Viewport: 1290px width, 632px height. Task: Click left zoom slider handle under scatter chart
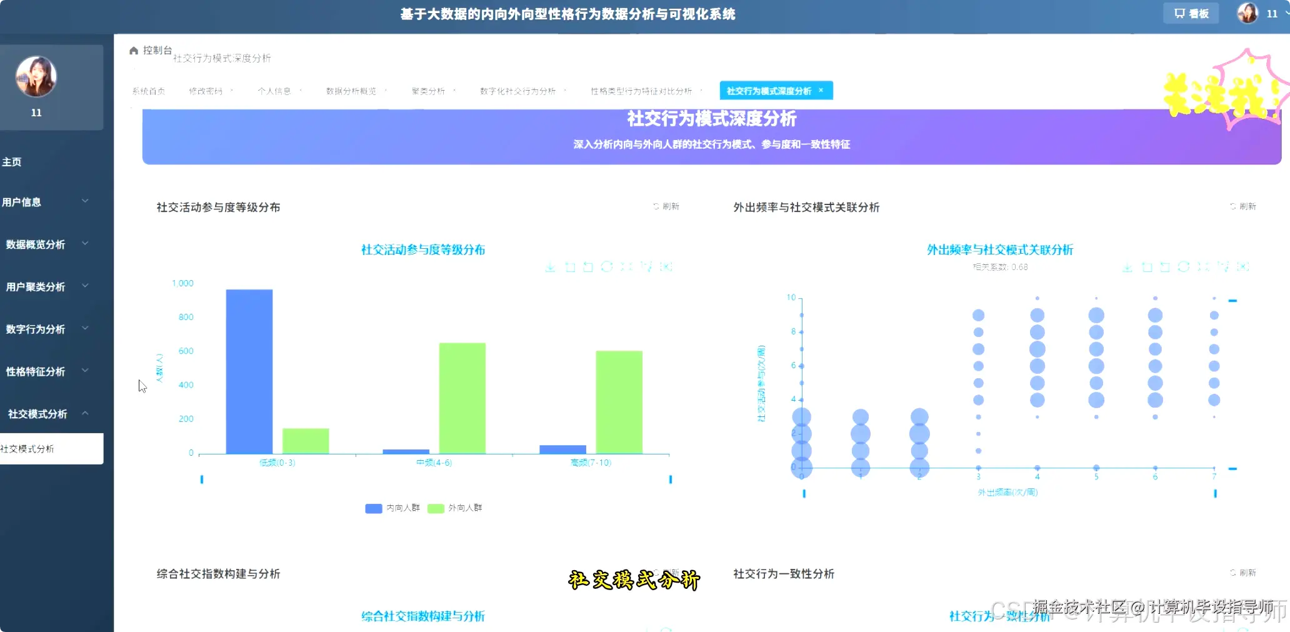click(804, 494)
